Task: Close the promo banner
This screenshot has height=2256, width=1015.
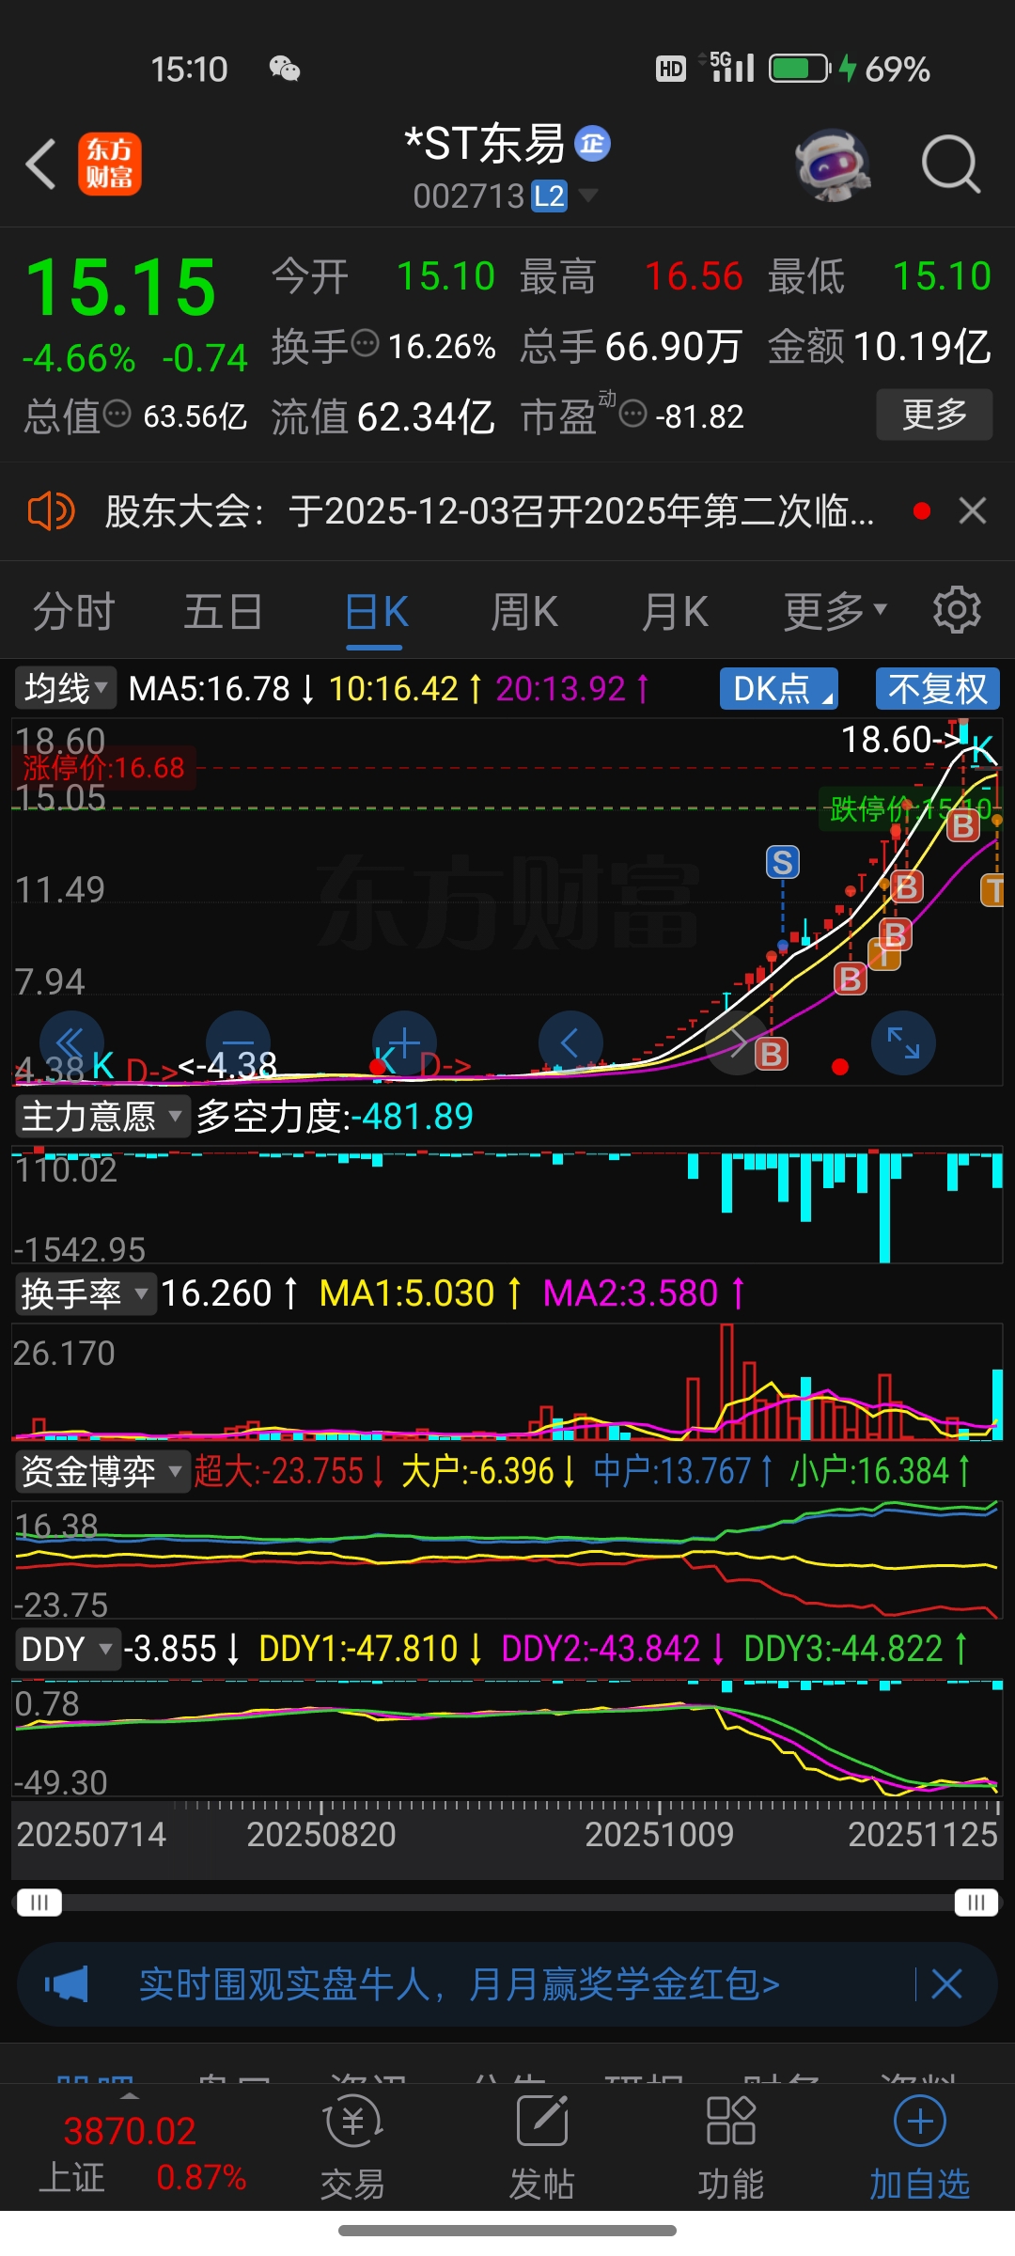Action: pos(946,1985)
